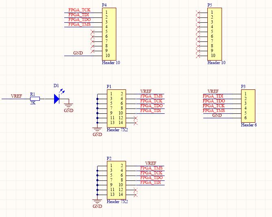Select the no-connect cross on P5 pin 1
Image resolution: width=272 pixels, height=217 pixels.
198,13
